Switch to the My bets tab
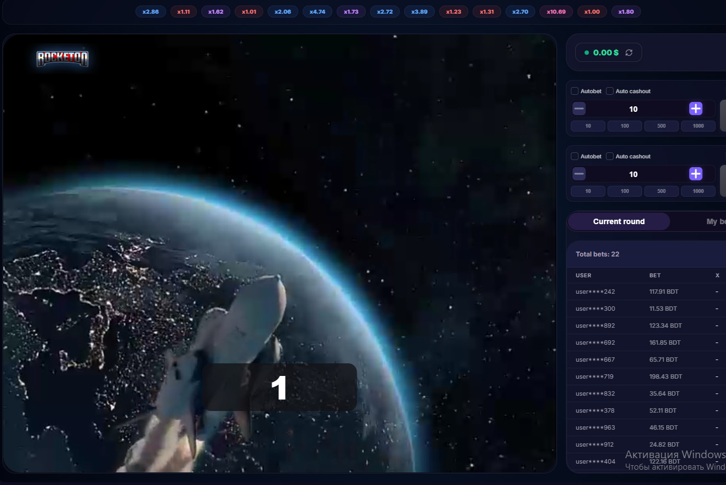Screen dimensions: 726x485 coord(716,221)
